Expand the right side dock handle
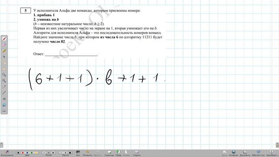Viewport: 279px width, 157px height. coord(277,145)
